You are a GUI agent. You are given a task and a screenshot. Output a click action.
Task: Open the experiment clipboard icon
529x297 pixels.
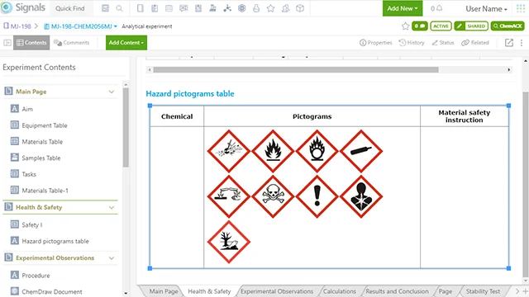point(155,8)
